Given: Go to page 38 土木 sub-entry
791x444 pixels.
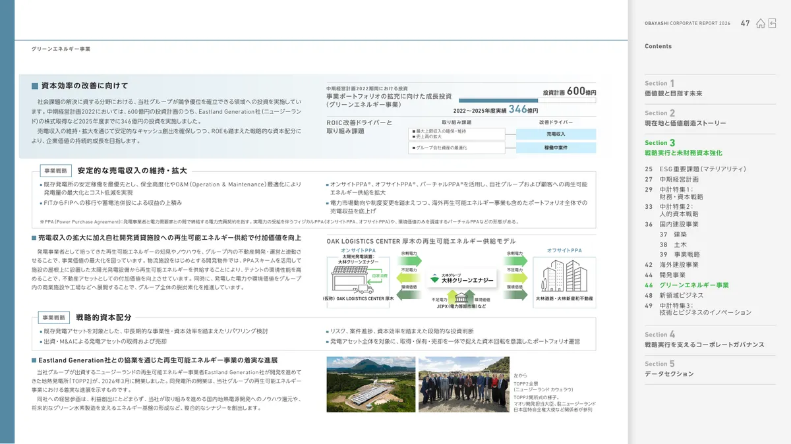Looking at the screenshot, I should (673, 244).
